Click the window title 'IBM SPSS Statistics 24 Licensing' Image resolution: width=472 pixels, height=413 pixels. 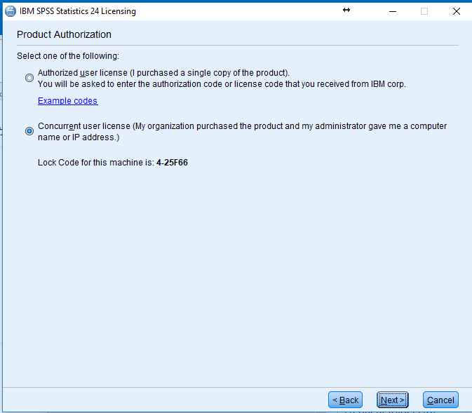click(x=78, y=11)
